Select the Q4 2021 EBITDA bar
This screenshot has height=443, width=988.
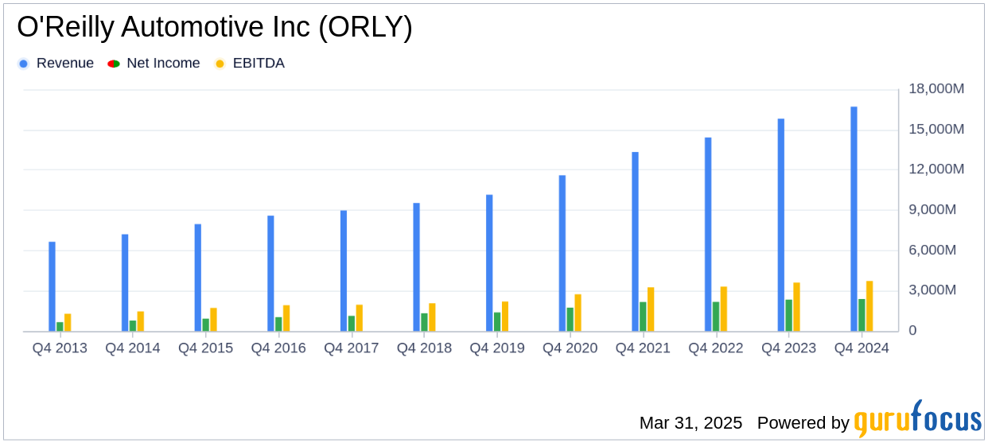[x=651, y=309]
